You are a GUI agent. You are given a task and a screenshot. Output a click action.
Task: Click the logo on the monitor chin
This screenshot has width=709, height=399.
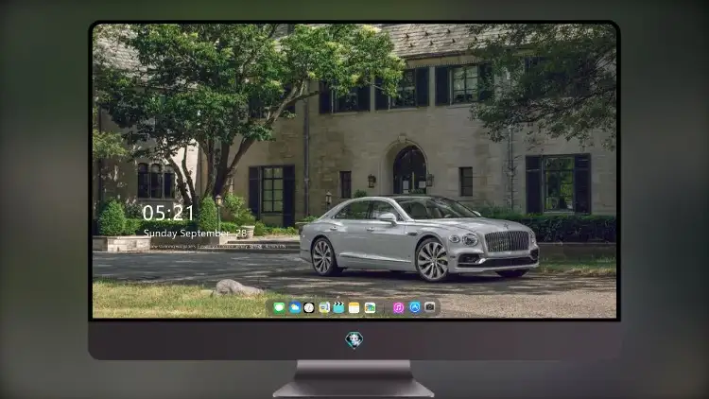pos(354,339)
